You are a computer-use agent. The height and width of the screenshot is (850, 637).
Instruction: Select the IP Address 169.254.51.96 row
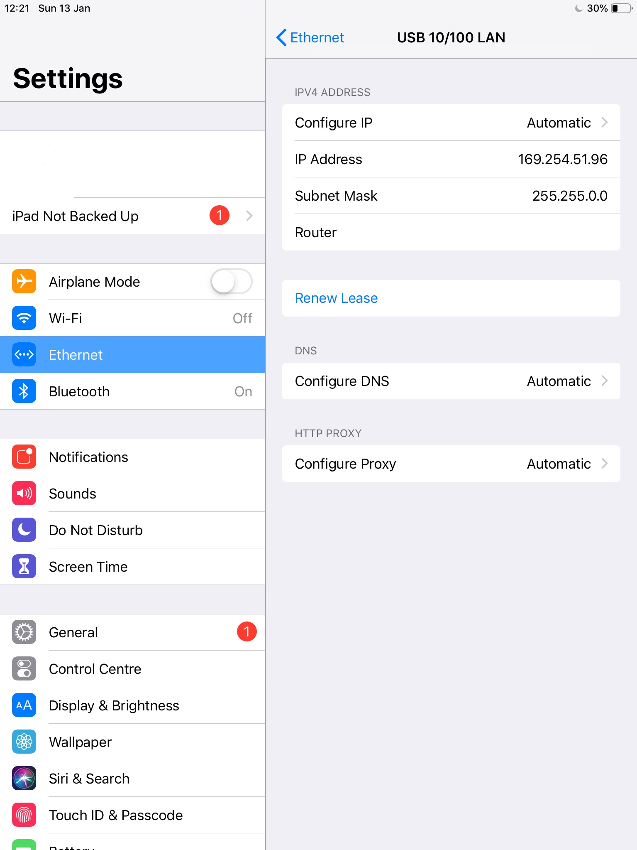pos(451,159)
